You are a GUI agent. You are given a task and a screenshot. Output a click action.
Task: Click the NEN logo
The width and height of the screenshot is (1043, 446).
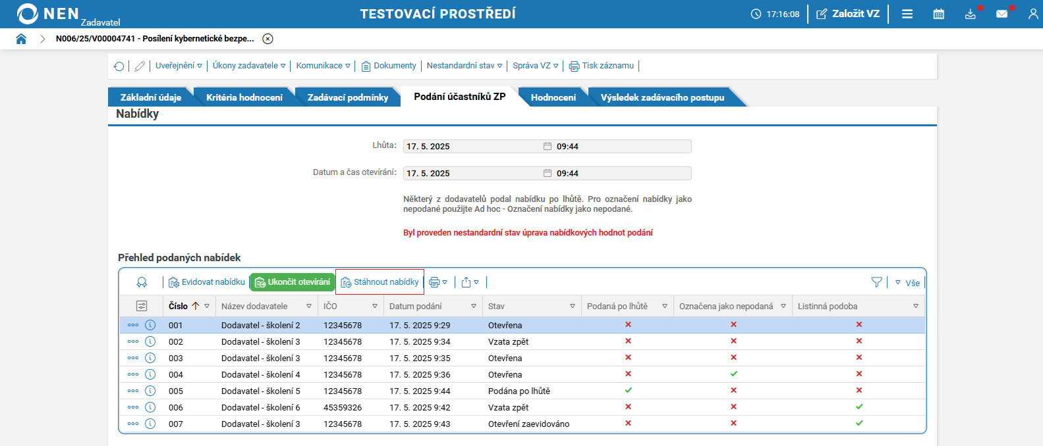47,14
